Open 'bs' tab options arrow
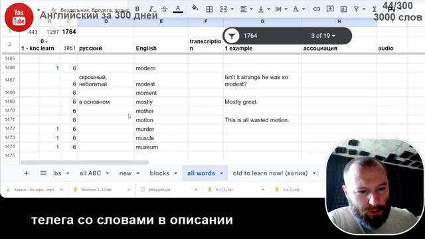This screenshot has height=239, width=425. (x=68, y=173)
